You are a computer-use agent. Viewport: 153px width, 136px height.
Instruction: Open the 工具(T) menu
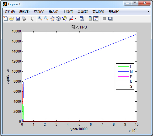point(68,12)
